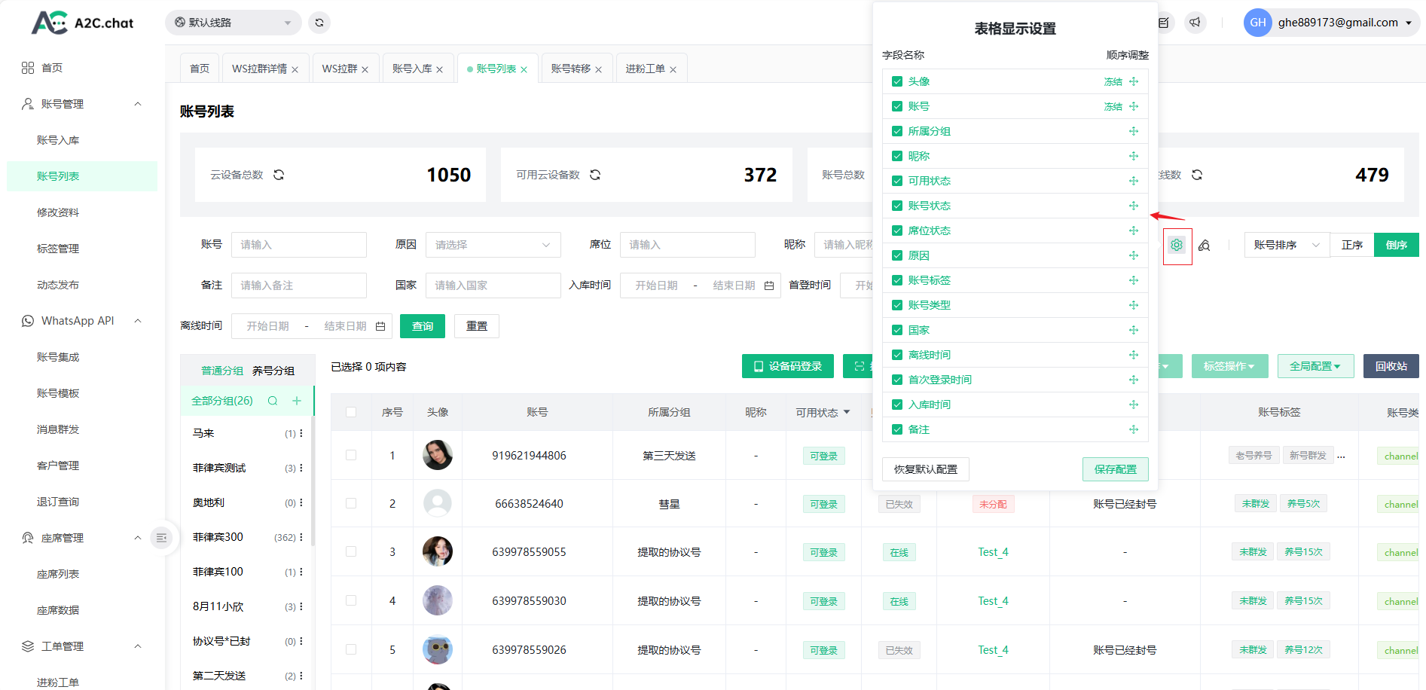
Task: Refresh the 云设备总数 counter
Action: tap(279, 175)
